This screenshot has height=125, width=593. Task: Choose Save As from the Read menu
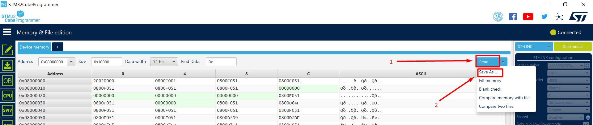pos(489,72)
